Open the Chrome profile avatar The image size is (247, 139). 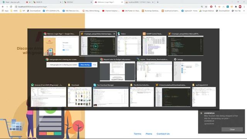pos(240,7)
